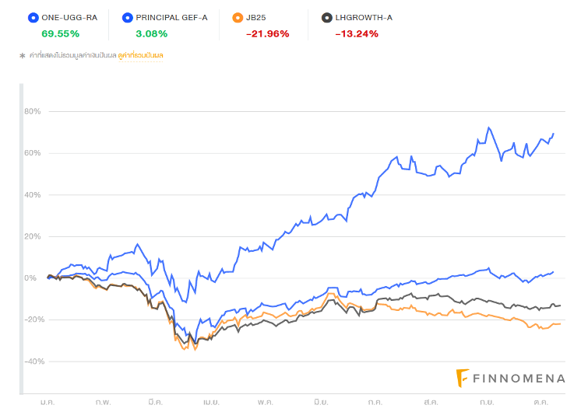Click the PRINCIPAL GEF-A legend circle icon

tap(126, 17)
